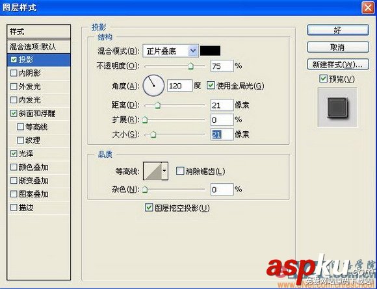The image size is (377, 289).
Task: Click the 图案叠加 style row label
Action: tap(33, 194)
